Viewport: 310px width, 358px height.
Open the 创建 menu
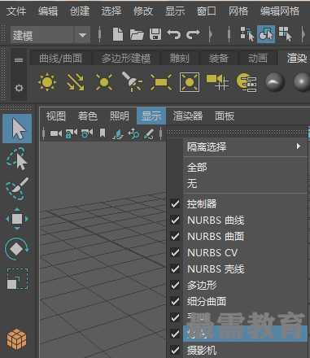(80, 11)
